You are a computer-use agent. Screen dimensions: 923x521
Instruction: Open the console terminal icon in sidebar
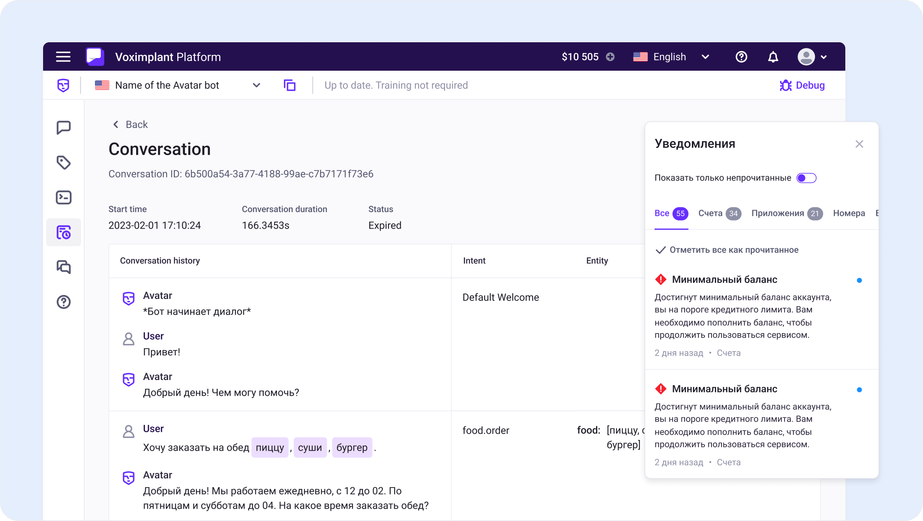tap(63, 197)
